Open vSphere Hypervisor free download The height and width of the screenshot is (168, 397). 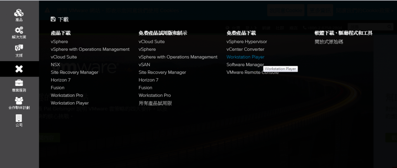tap(247, 42)
